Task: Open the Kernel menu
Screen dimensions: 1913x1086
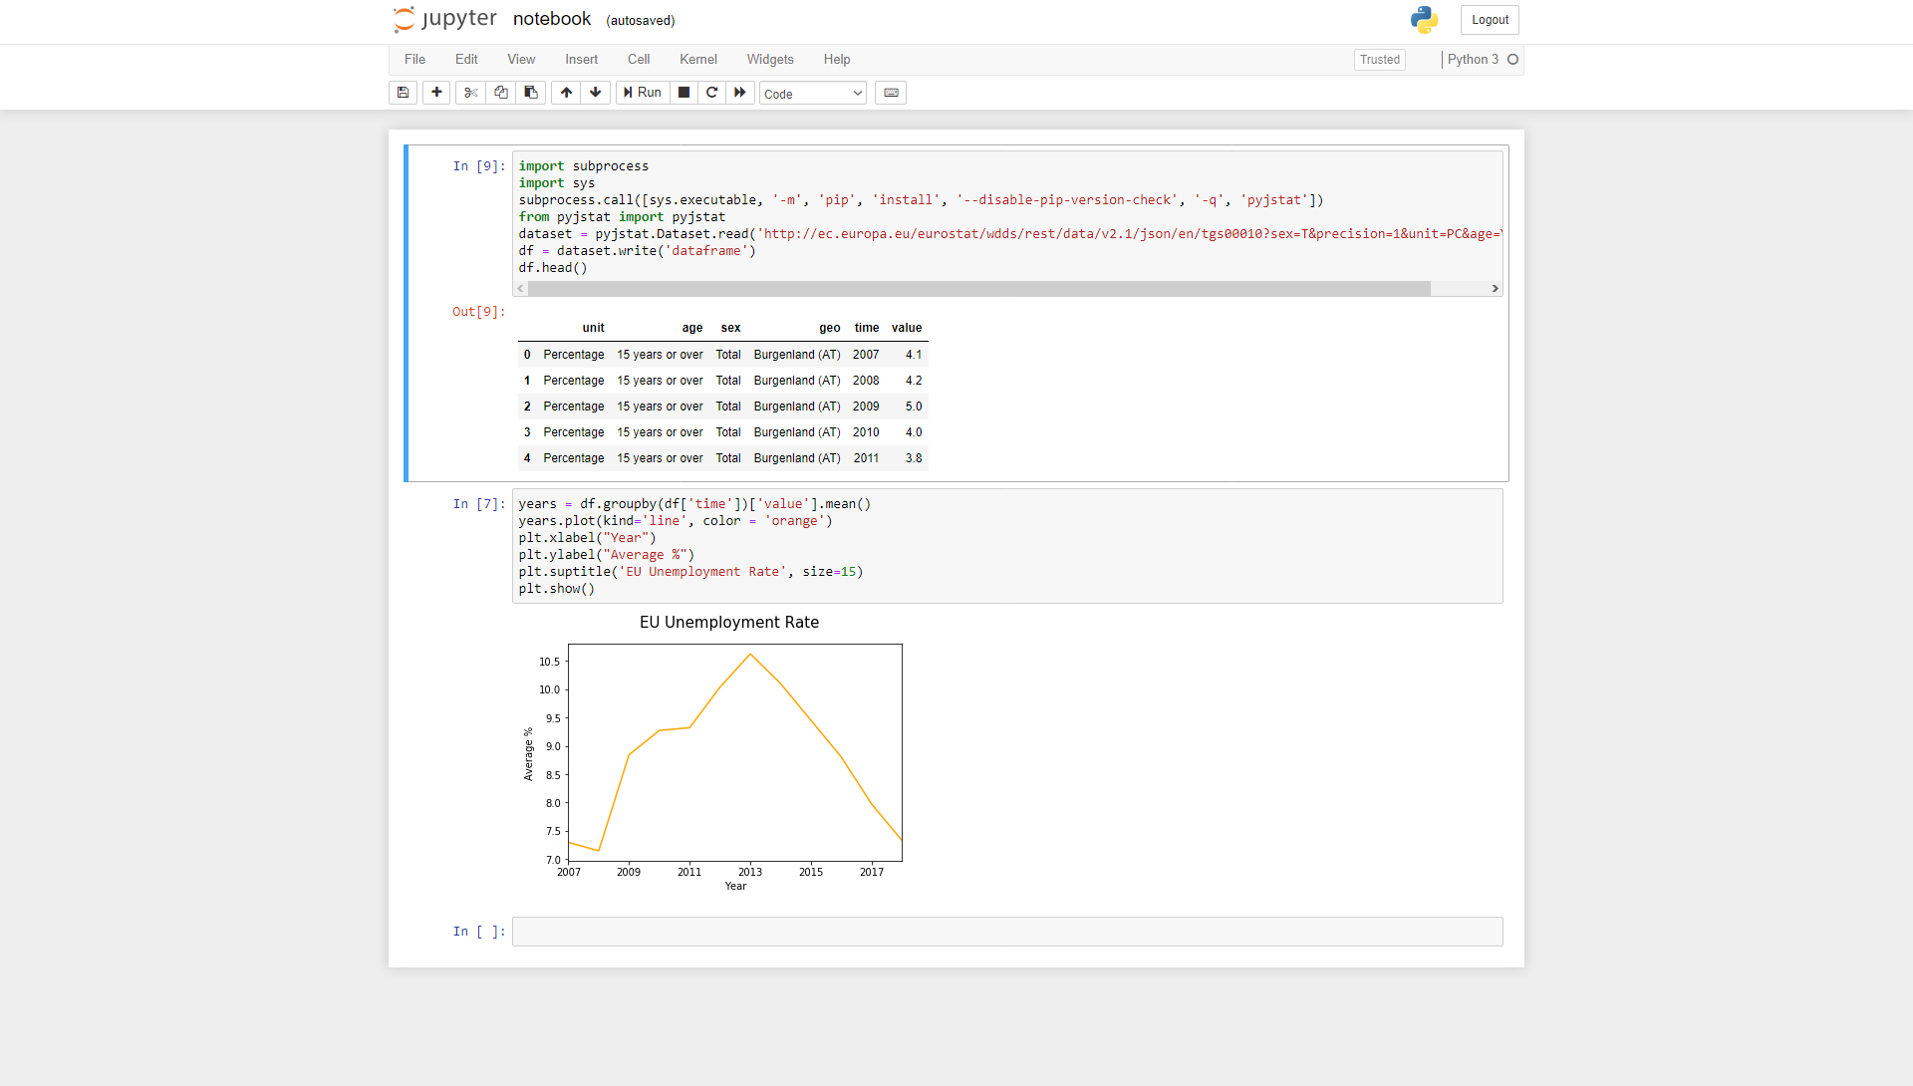Action: point(698,60)
